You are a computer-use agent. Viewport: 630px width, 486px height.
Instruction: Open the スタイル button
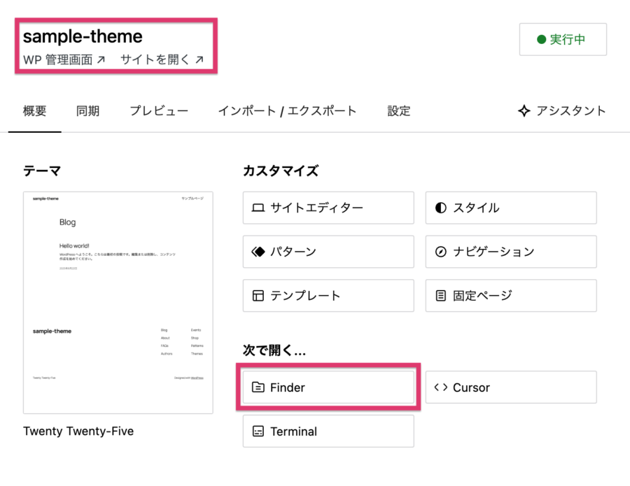(511, 208)
